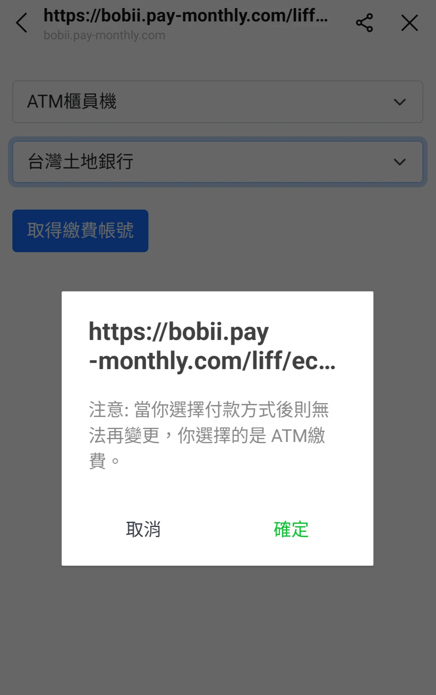Image resolution: width=436 pixels, height=695 pixels.
Task: Click the bobii.pay-monthly.com domain subtitle
Action: 104,35
